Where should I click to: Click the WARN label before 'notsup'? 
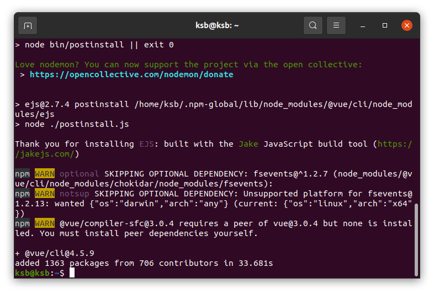(45, 194)
